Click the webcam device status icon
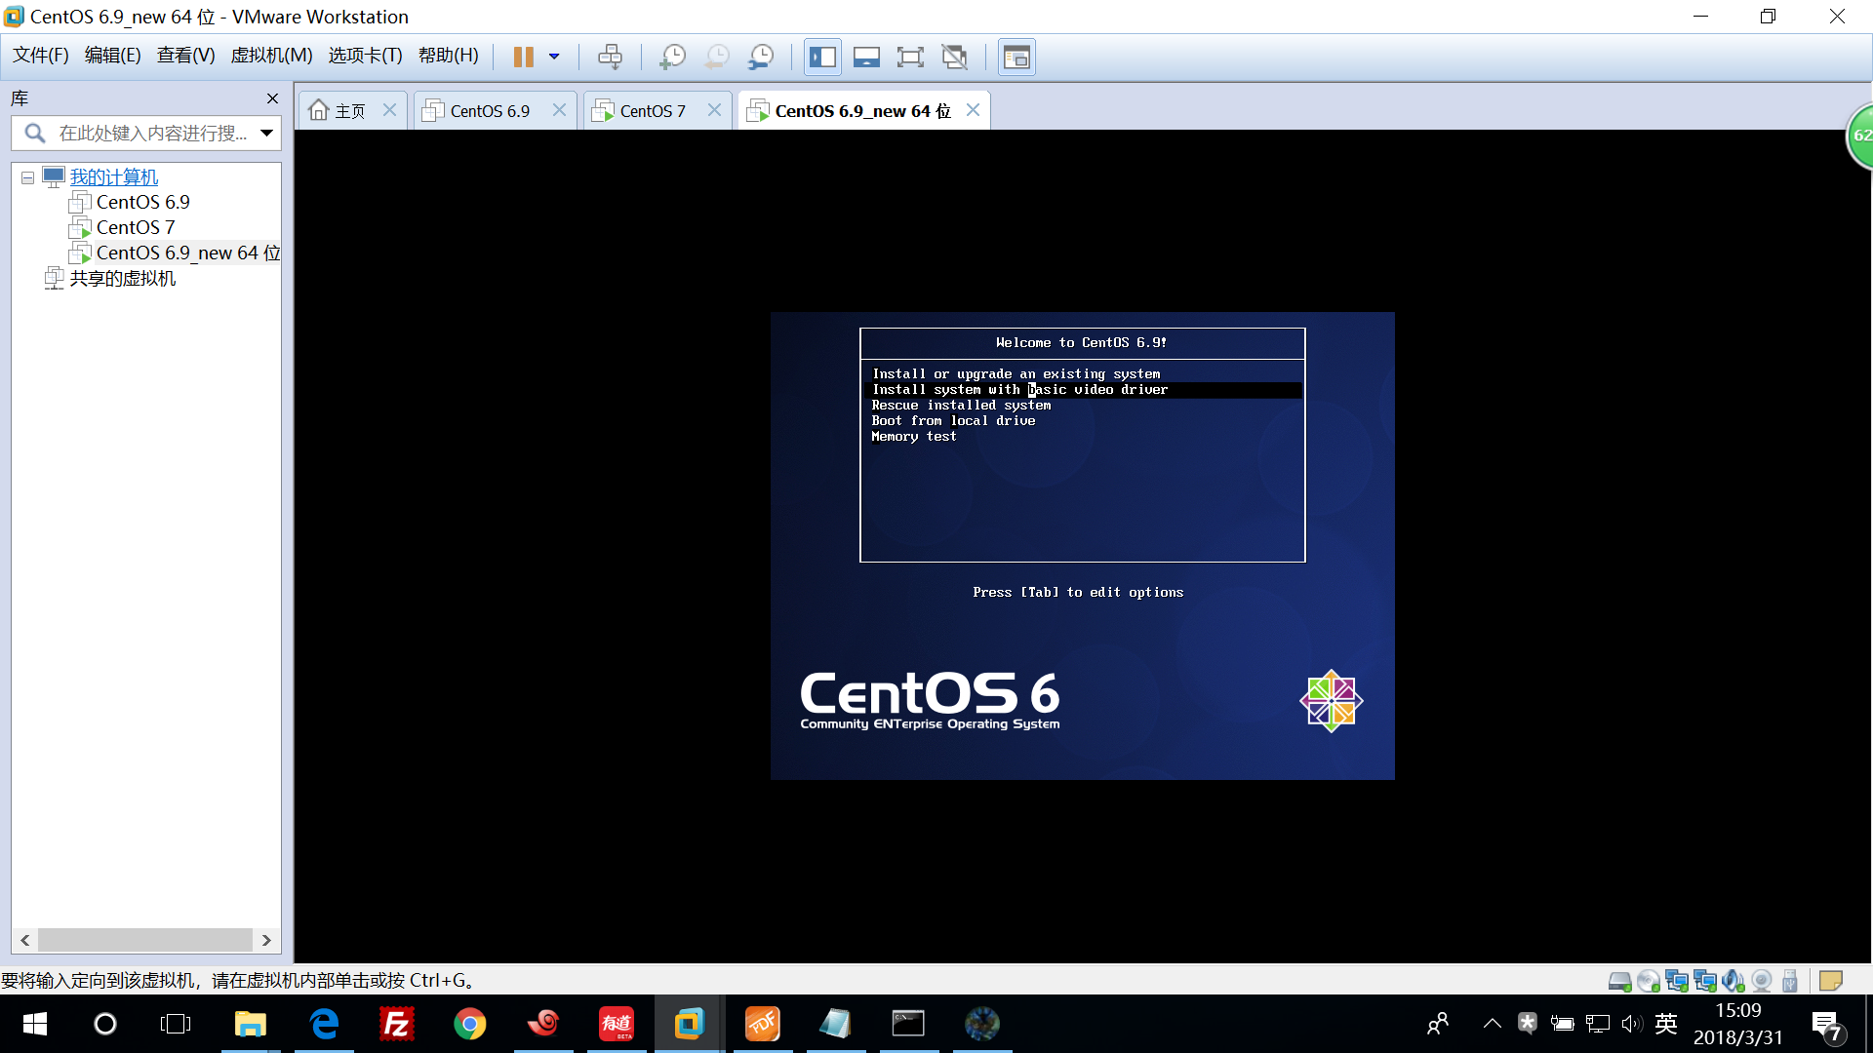 [x=1762, y=981]
